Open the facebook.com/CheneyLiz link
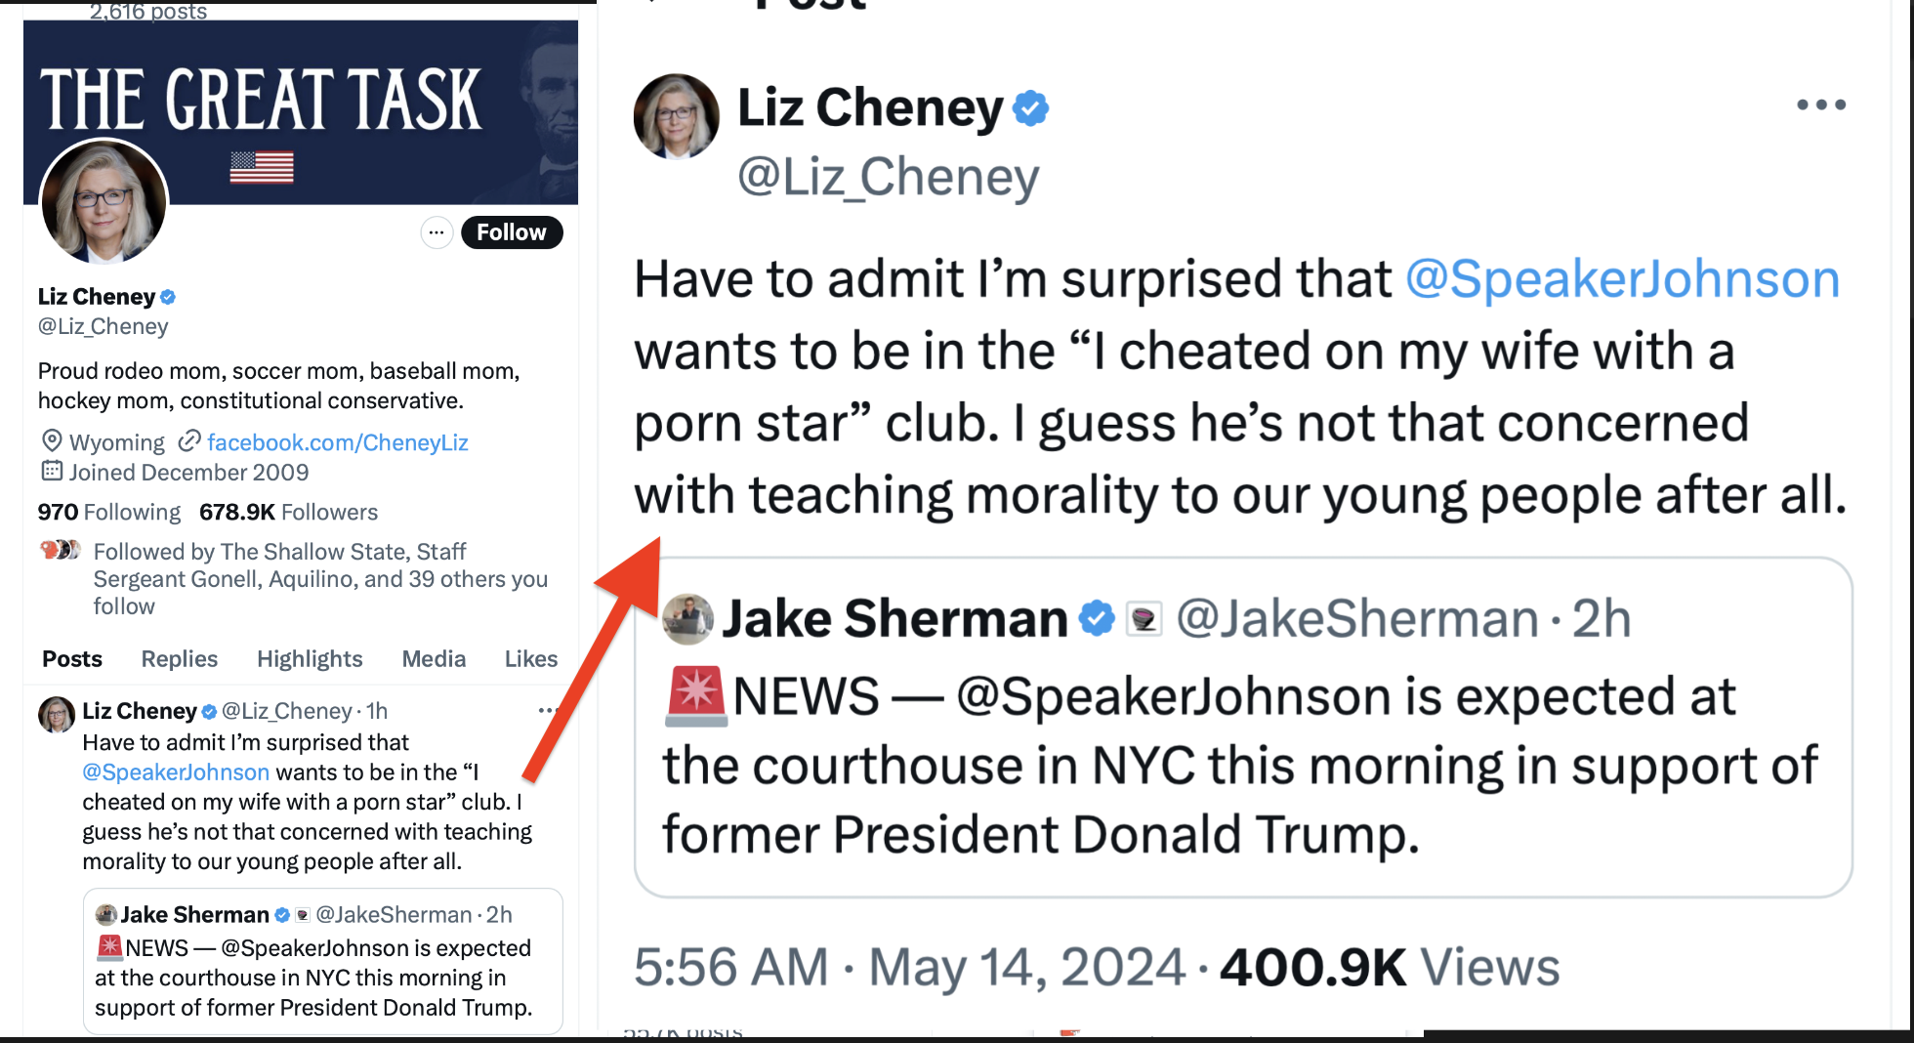 pos(337,442)
